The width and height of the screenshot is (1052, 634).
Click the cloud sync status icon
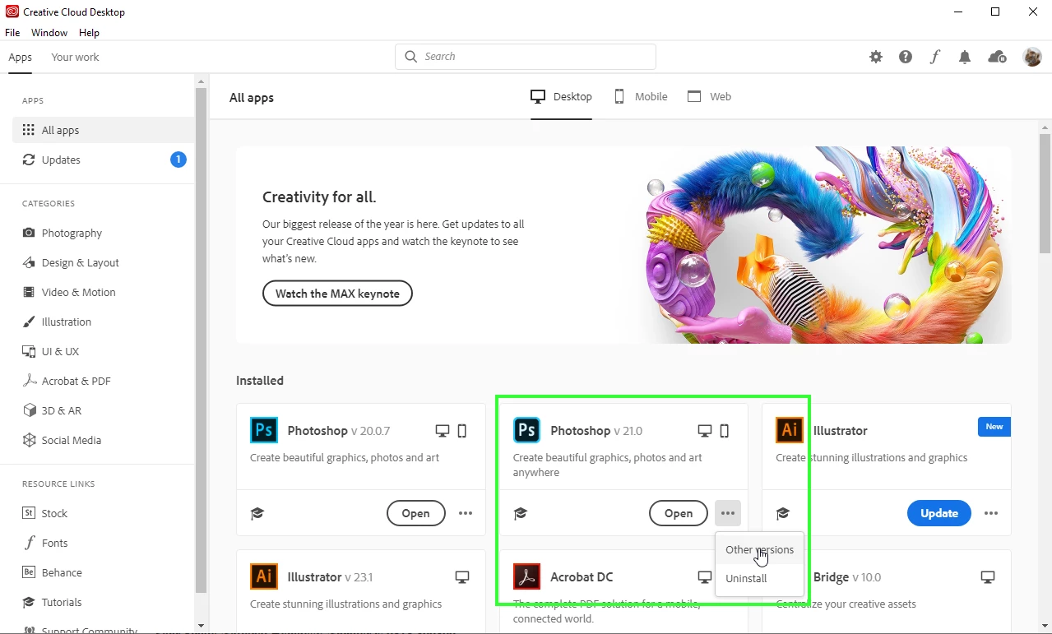pos(997,57)
